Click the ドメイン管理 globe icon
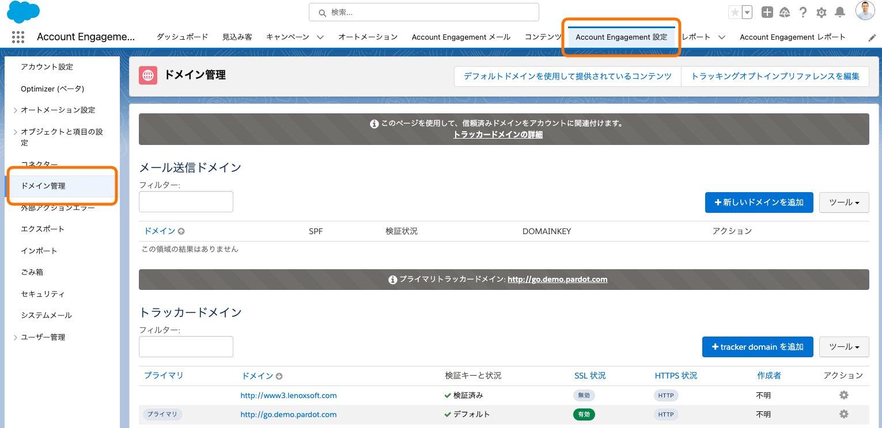The image size is (882, 428). pos(148,75)
